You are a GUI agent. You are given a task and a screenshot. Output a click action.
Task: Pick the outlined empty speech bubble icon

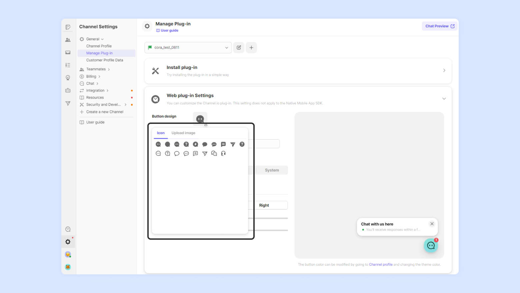(x=177, y=153)
